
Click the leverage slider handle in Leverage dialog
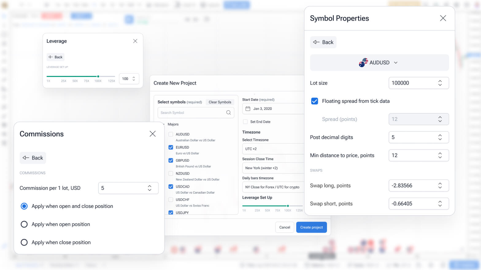click(98, 76)
